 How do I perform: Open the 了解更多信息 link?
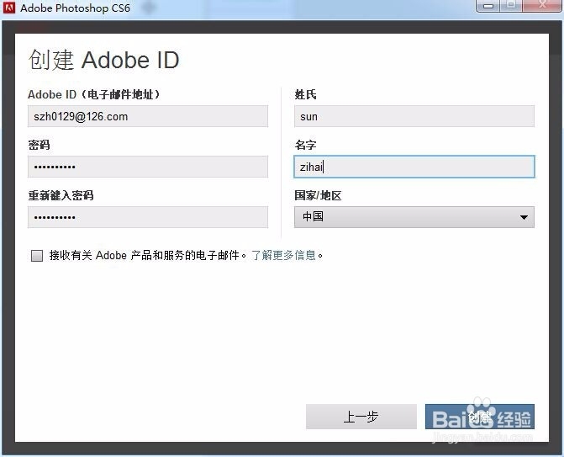tap(283, 255)
